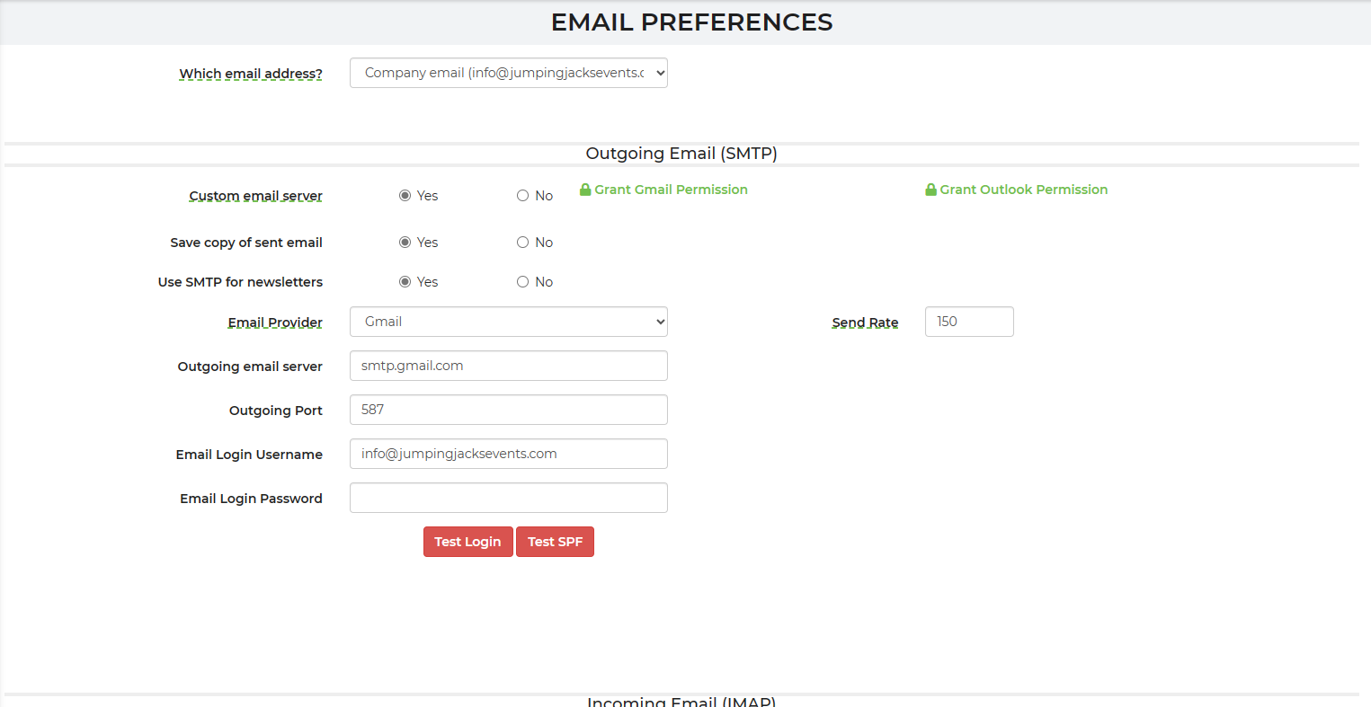Click the Which email address label

[x=251, y=74]
